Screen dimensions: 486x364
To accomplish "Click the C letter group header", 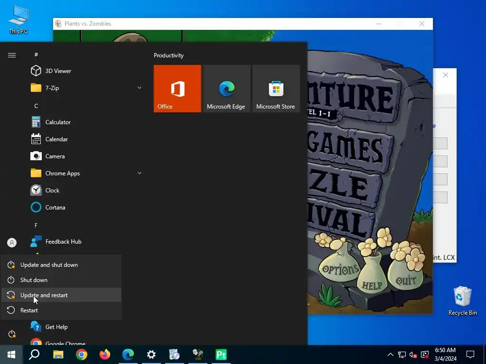I will point(36,106).
